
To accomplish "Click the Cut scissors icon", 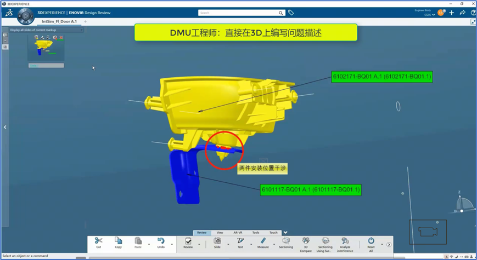I will coord(98,241).
